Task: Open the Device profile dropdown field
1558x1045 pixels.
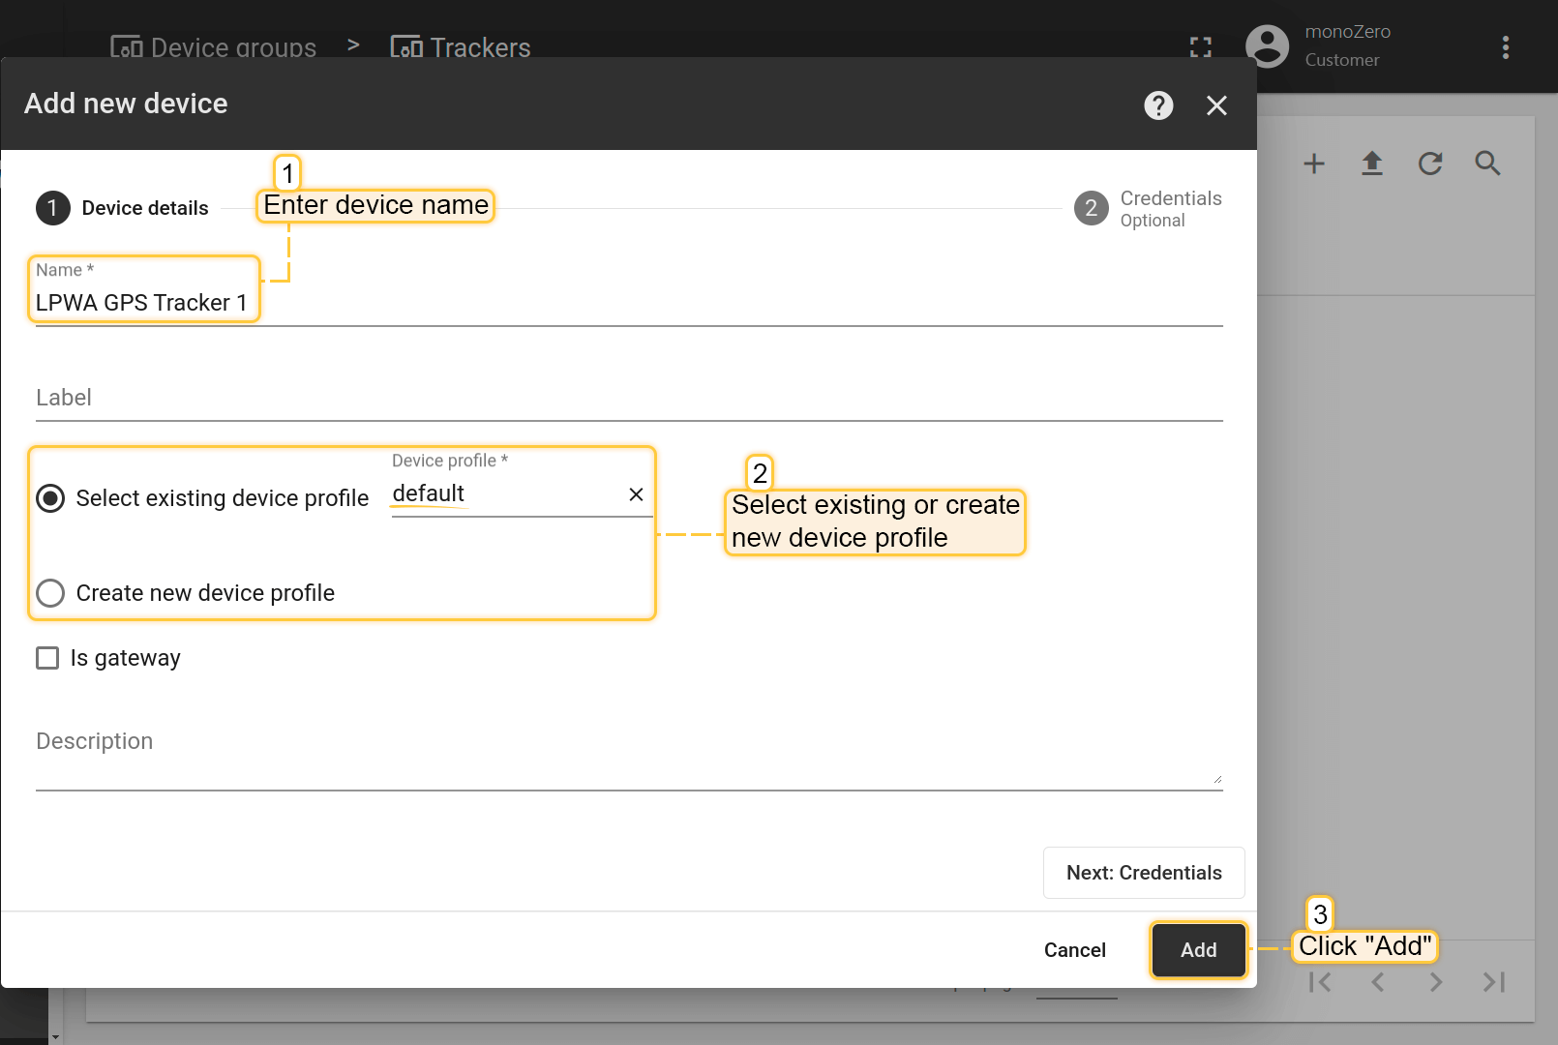Action: pyautogui.click(x=503, y=494)
